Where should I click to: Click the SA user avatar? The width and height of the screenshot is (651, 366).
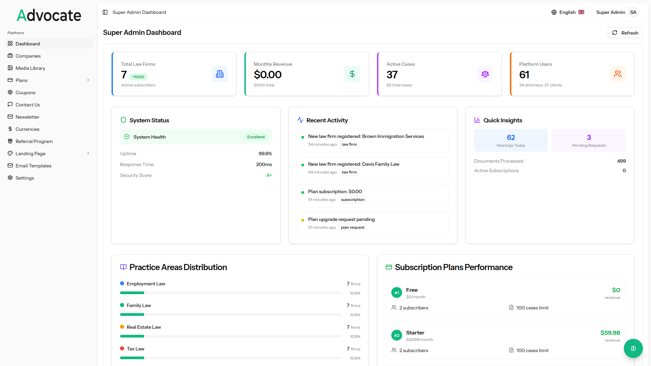point(633,12)
